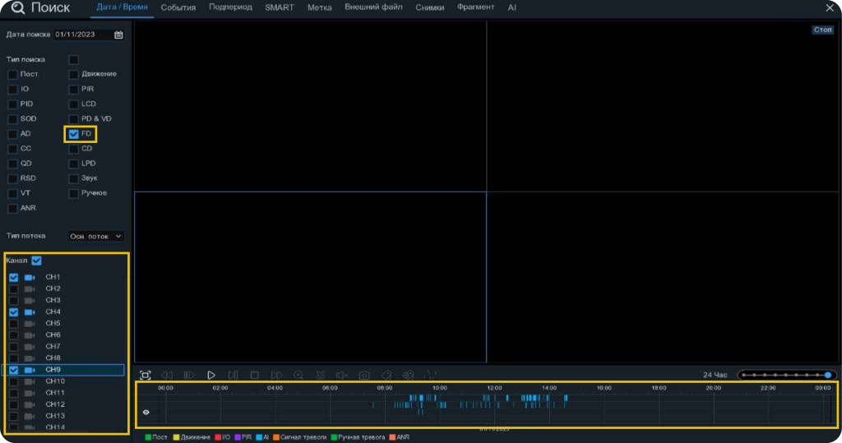Toggle the Канал select-all checkbox
This screenshot has width=842, height=443.
36,261
